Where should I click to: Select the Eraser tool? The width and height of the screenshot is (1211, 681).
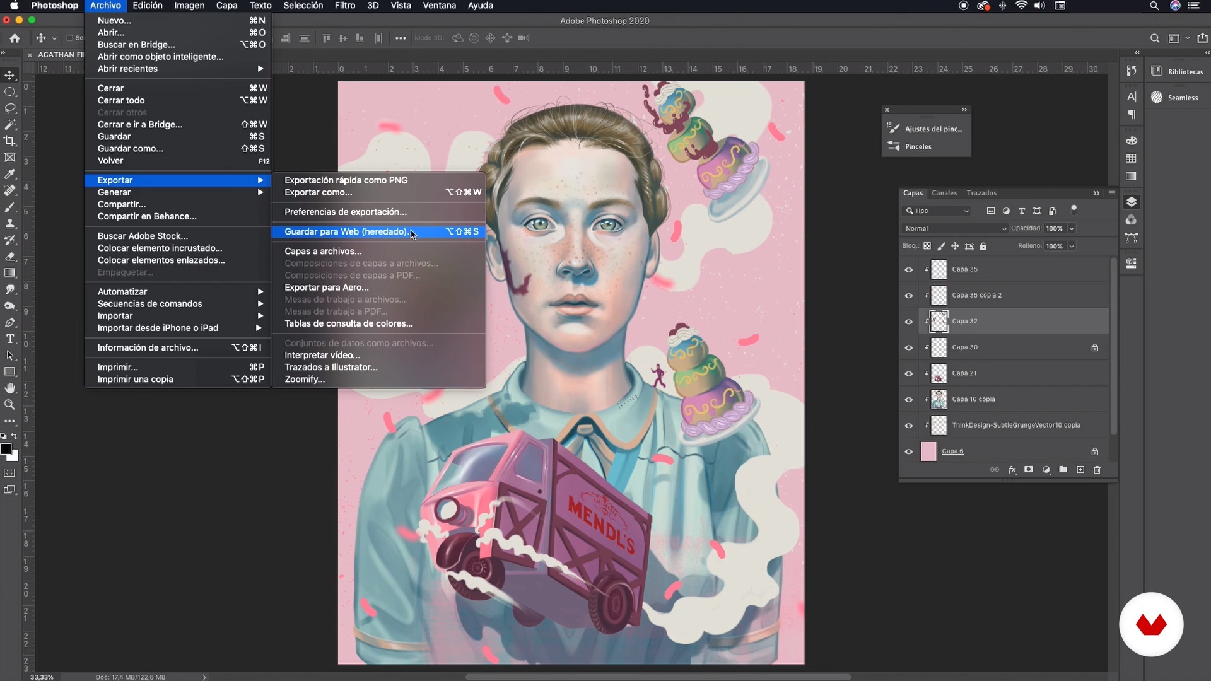(10, 256)
